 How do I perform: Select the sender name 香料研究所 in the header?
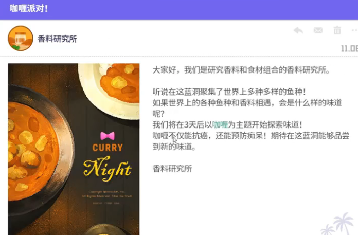[x=57, y=39]
